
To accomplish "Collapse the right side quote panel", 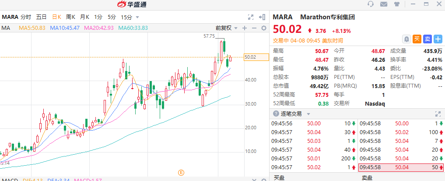I will tap(262, 17).
